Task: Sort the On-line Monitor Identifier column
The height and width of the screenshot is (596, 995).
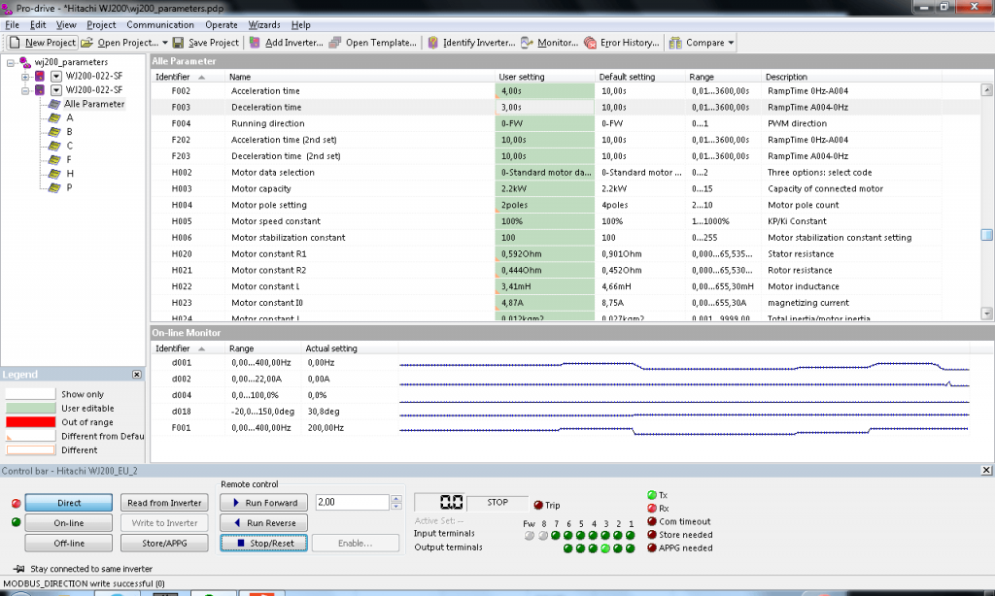Action: pos(189,348)
